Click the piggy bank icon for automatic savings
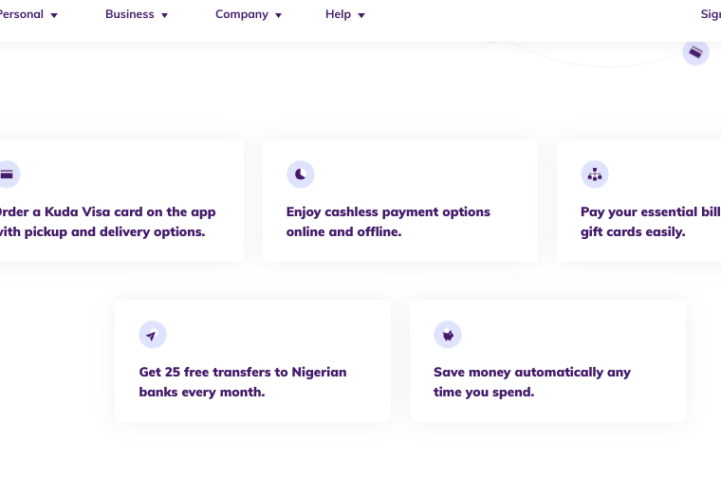 (x=448, y=335)
